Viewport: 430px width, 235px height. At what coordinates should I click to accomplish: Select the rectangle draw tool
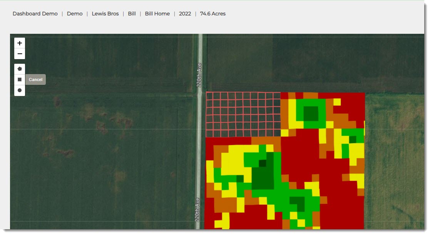(x=20, y=79)
